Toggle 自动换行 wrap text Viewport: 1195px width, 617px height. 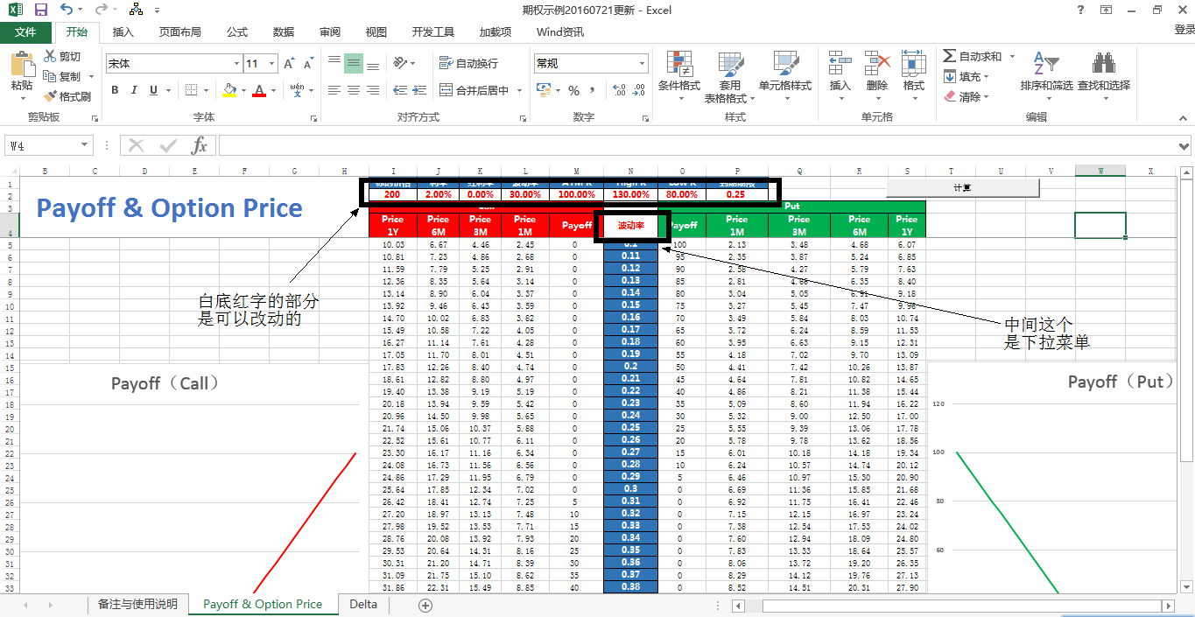(x=468, y=63)
